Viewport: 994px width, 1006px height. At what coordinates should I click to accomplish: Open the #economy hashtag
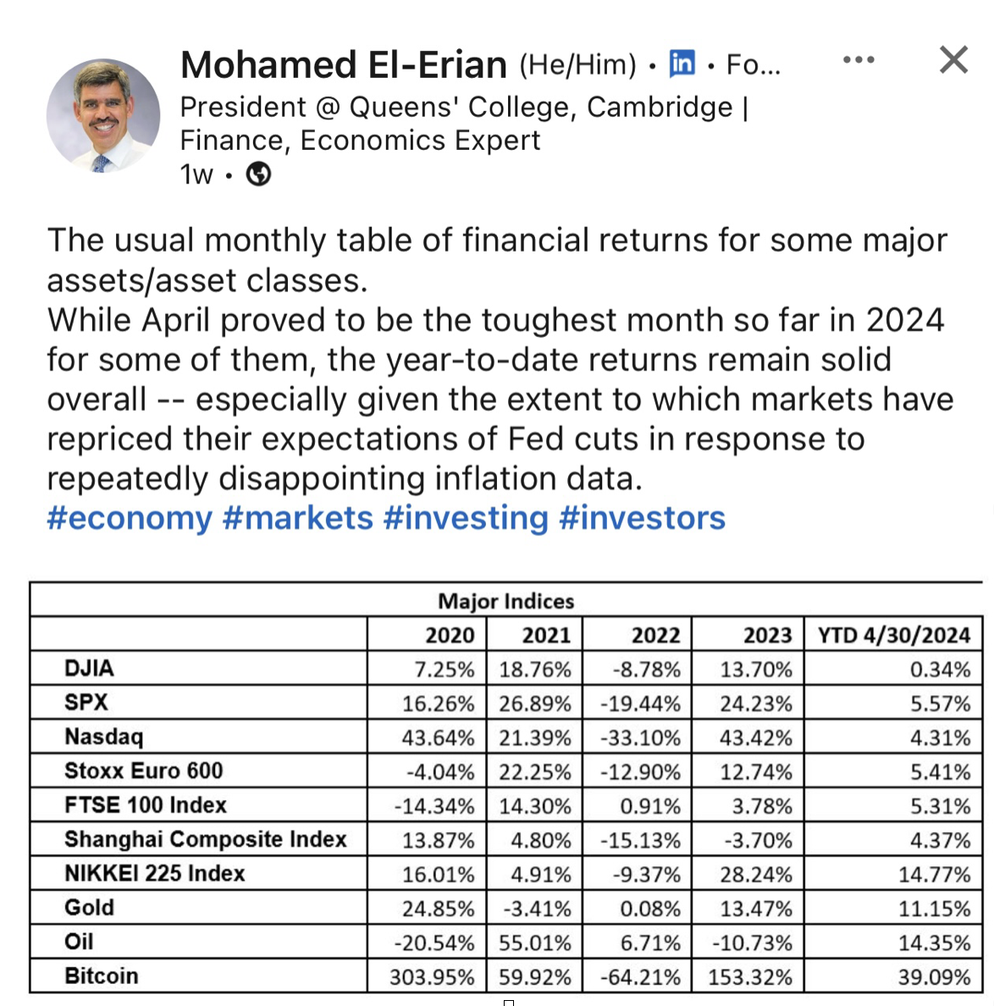click(x=130, y=518)
